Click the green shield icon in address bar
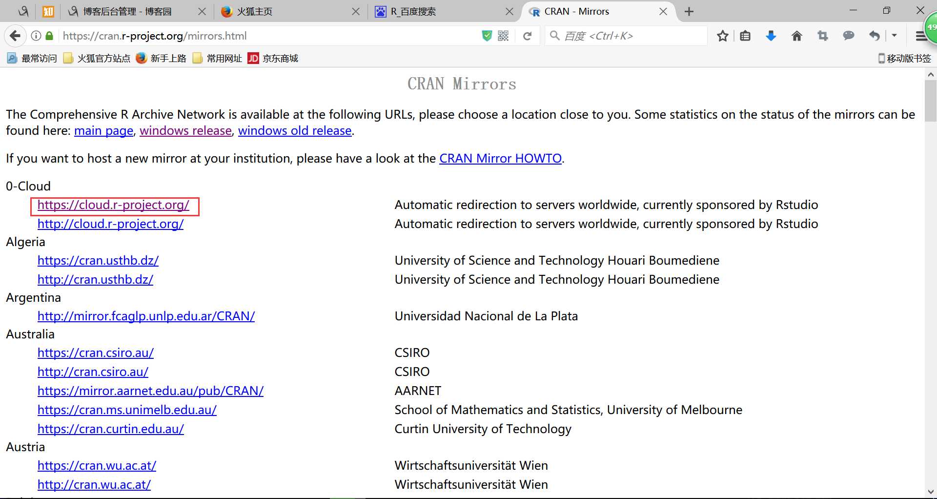Screen dimensions: 937x499 pos(487,36)
